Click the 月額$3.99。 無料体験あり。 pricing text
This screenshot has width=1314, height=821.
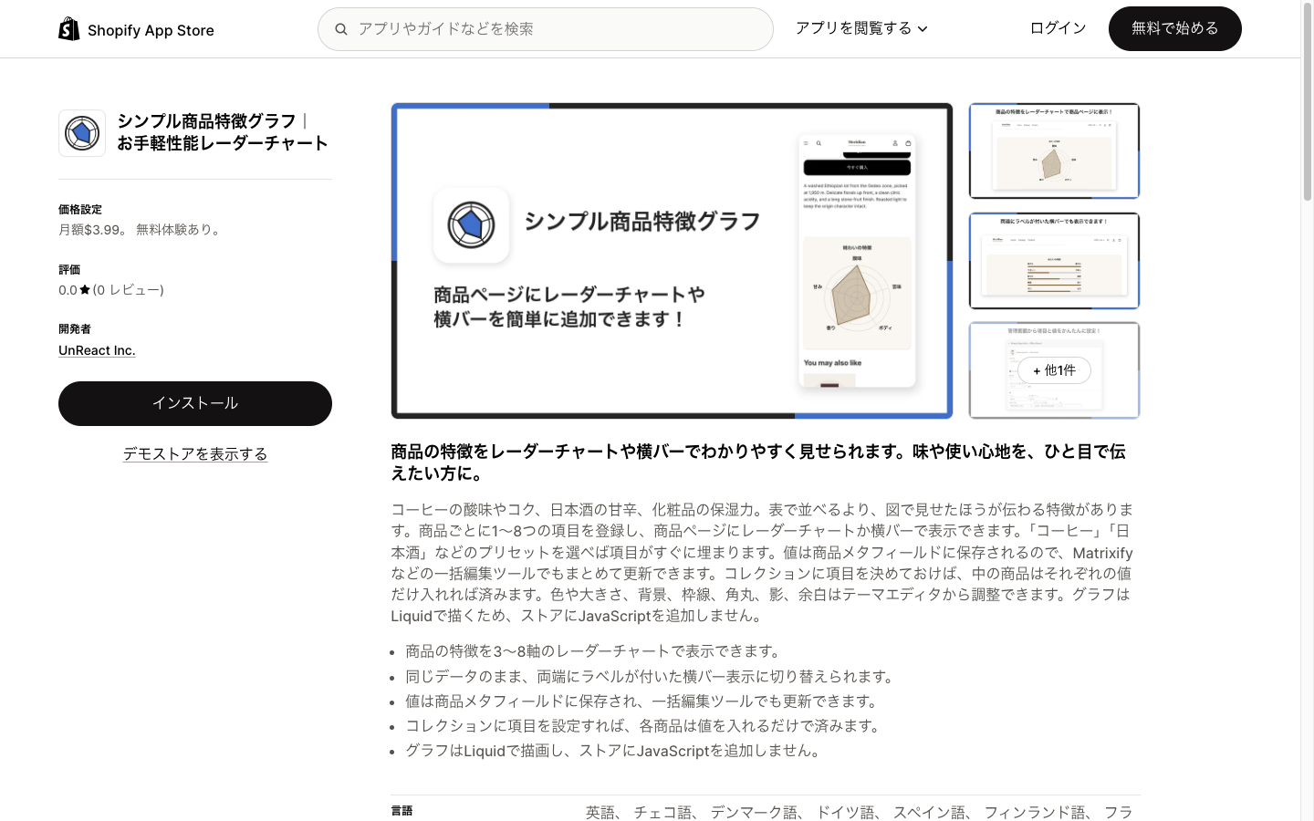tap(141, 230)
